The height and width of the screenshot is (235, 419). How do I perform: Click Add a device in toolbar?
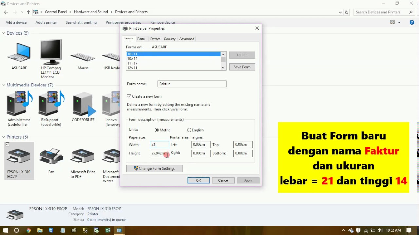16,22
